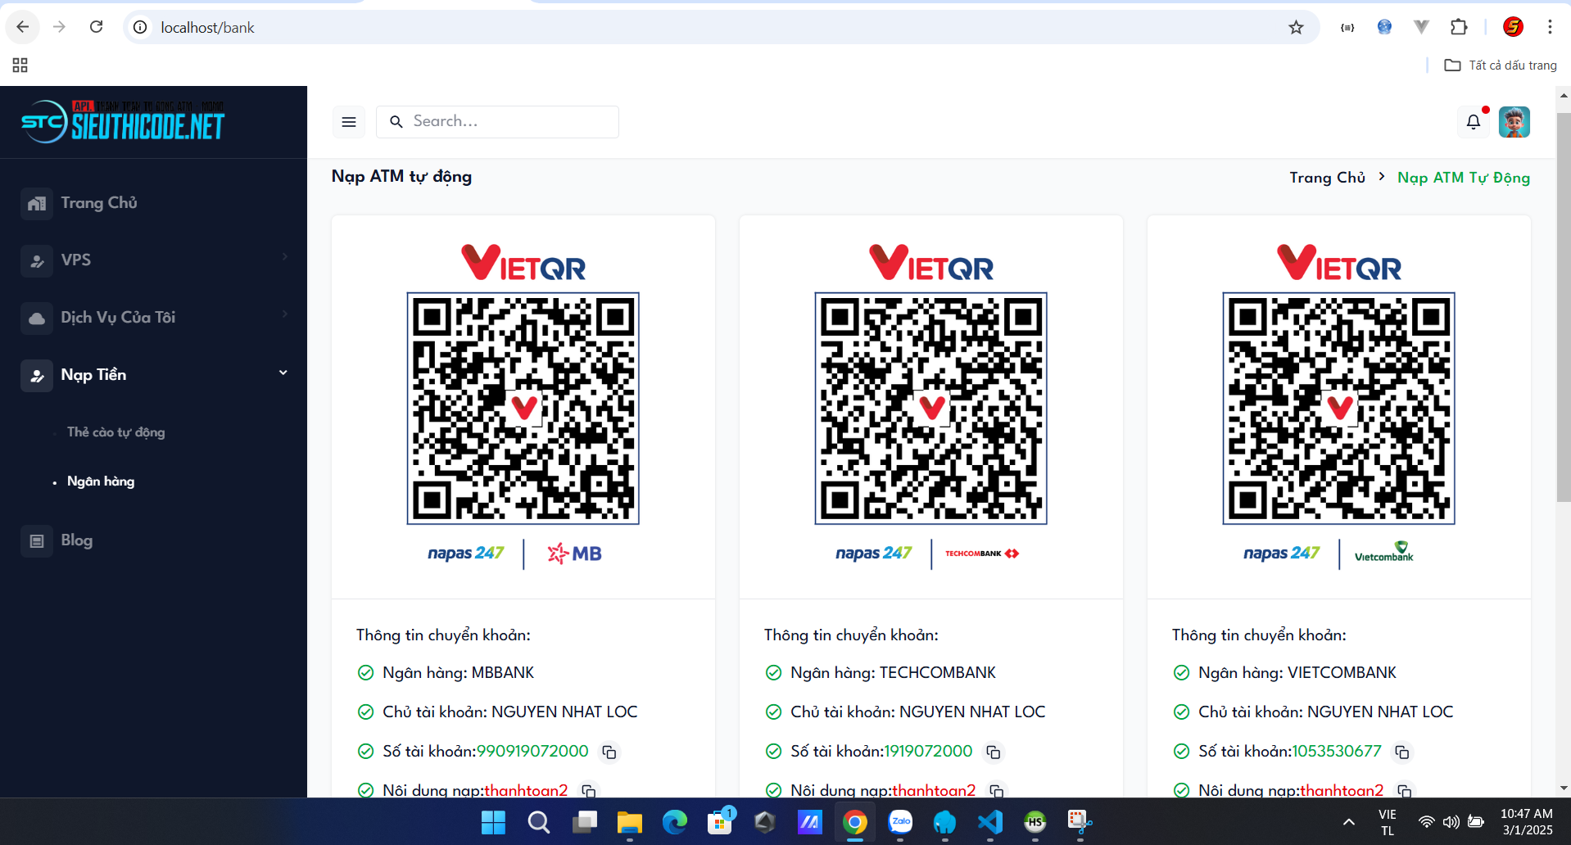Copy the Techcombank account number 1919072000
1571x845 pixels.
pos(994,752)
